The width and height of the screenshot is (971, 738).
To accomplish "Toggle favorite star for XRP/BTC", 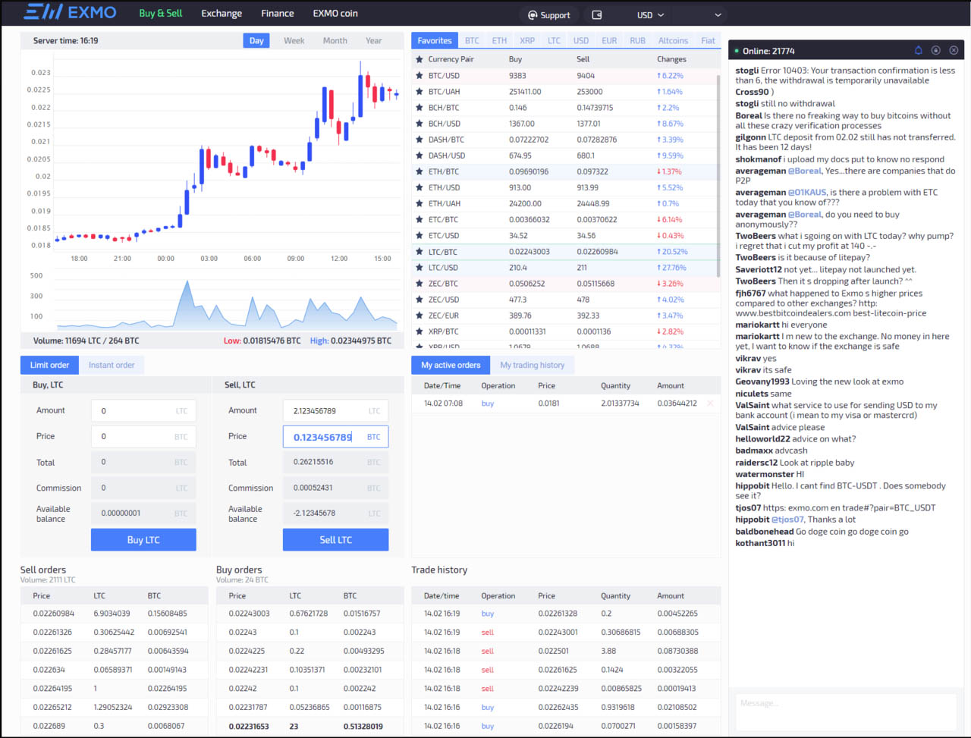I will pos(419,331).
